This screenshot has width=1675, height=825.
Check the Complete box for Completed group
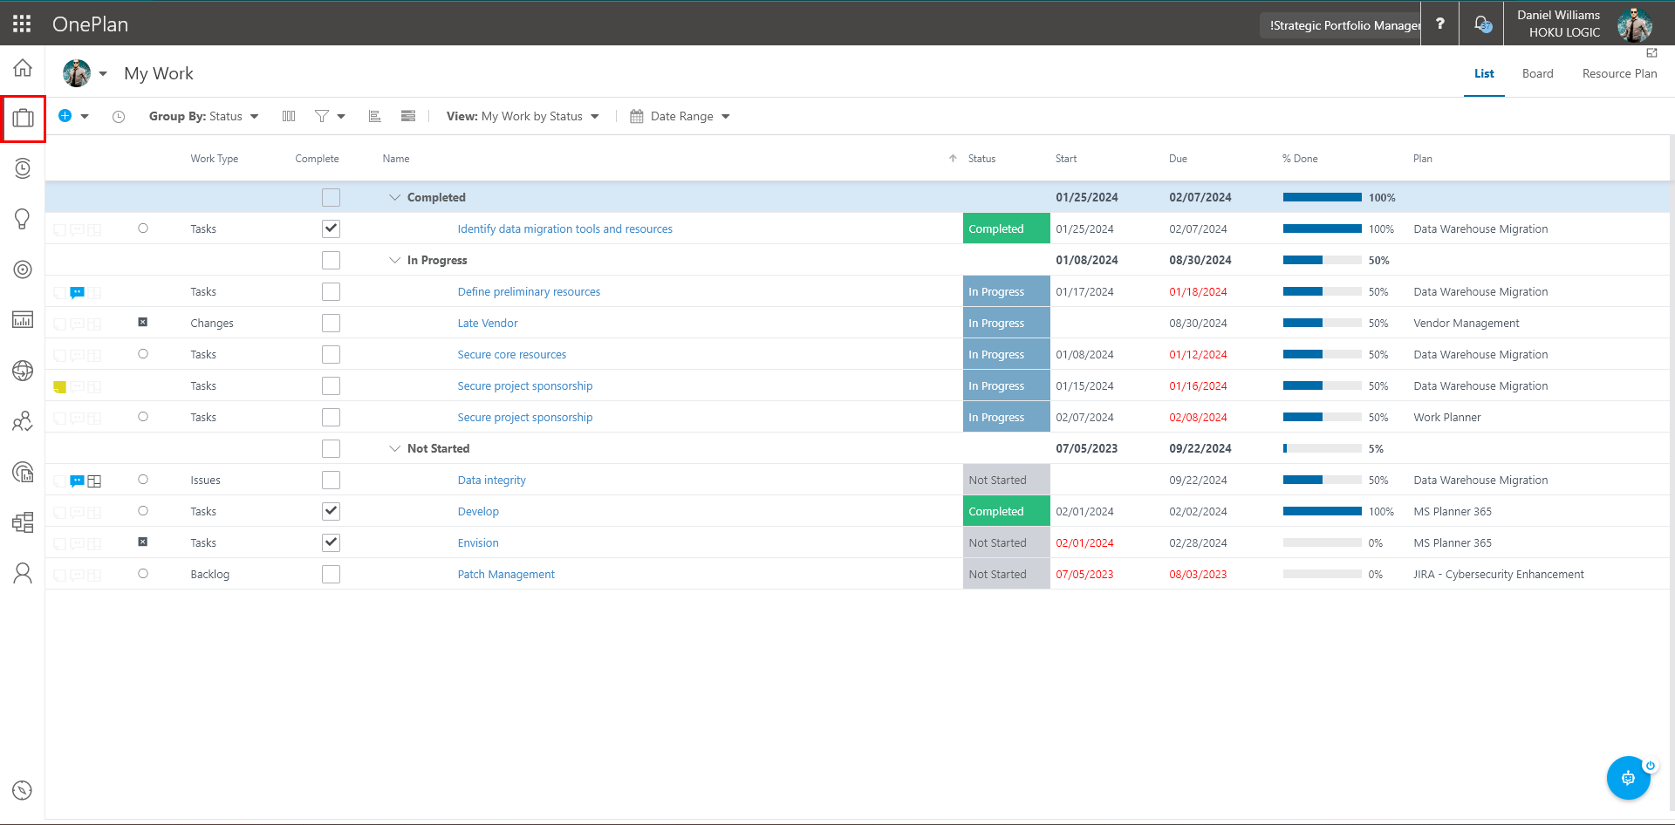331,198
